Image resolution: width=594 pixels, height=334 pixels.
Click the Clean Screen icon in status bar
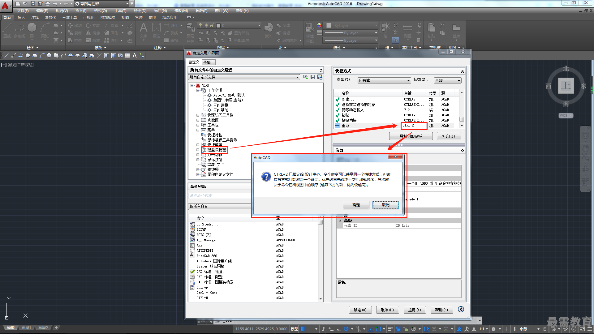[x=582, y=329]
